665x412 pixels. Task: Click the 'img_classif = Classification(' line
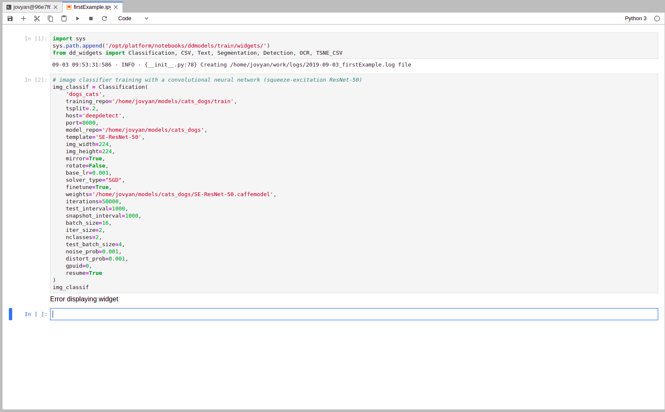pyautogui.click(x=100, y=87)
